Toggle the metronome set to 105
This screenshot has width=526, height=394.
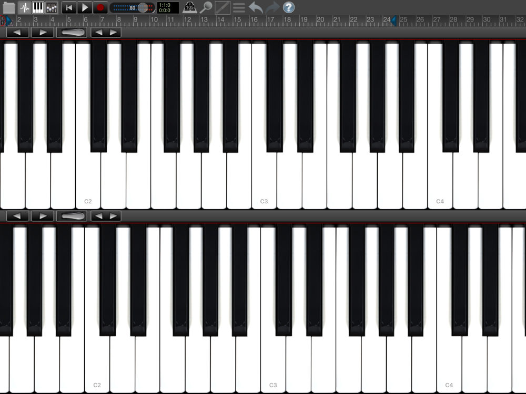coord(189,7)
